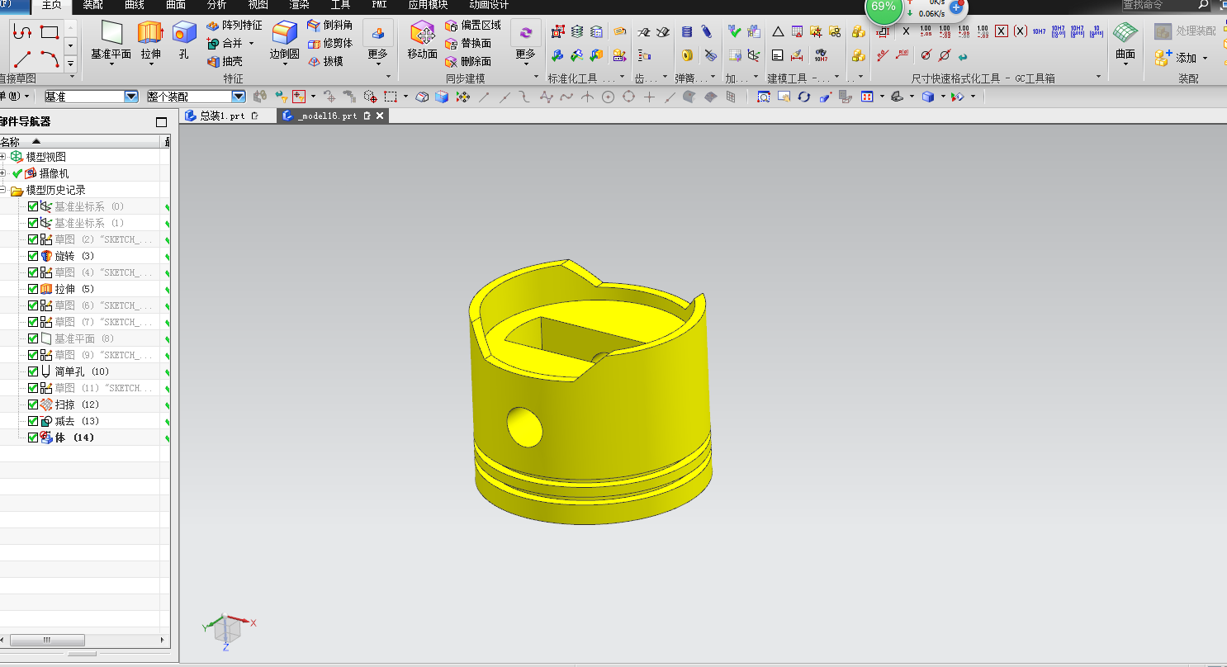Uncheck the 扫掠 (12) feature checkbox
1227x667 pixels.
[33, 404]
